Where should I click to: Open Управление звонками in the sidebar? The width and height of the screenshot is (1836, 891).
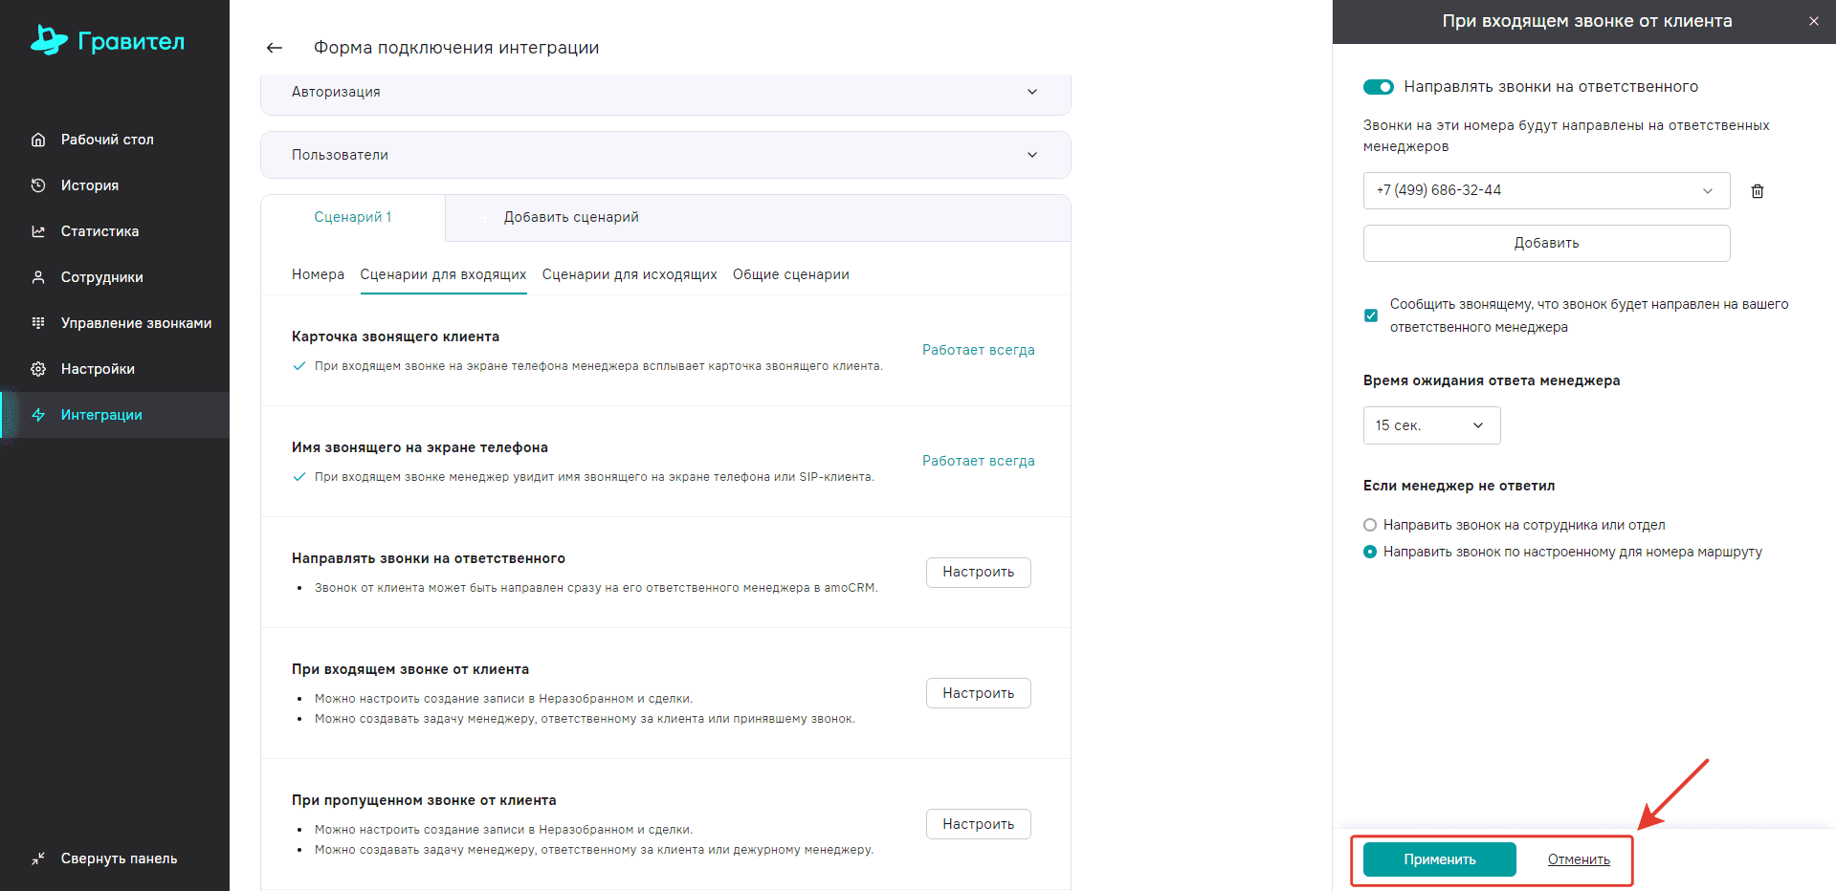click(x=136, y=323)
